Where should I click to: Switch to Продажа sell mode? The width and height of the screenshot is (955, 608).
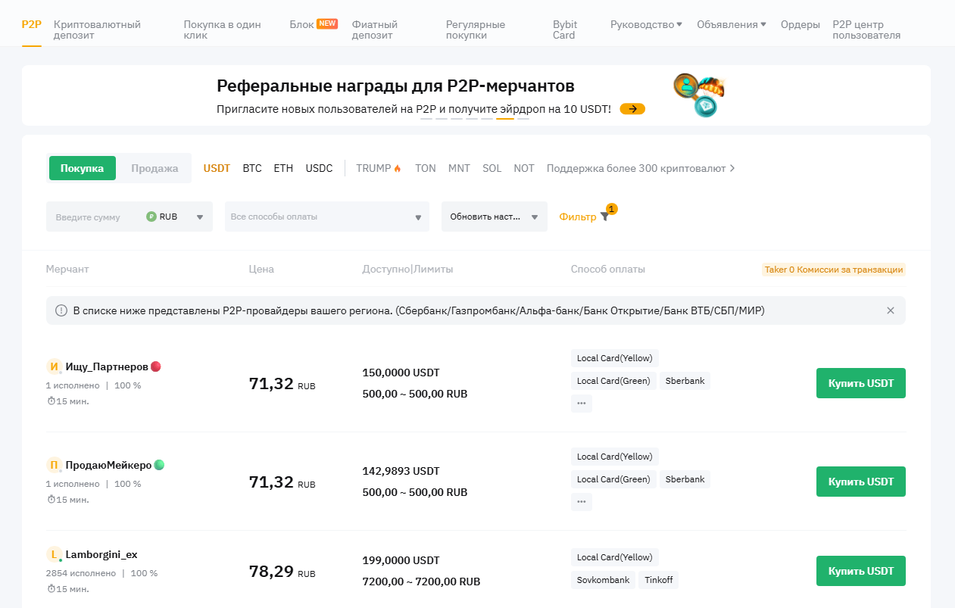[x=154, y=168]
